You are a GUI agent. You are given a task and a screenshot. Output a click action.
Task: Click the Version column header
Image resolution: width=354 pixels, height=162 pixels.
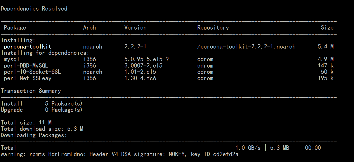coord(135,28)
